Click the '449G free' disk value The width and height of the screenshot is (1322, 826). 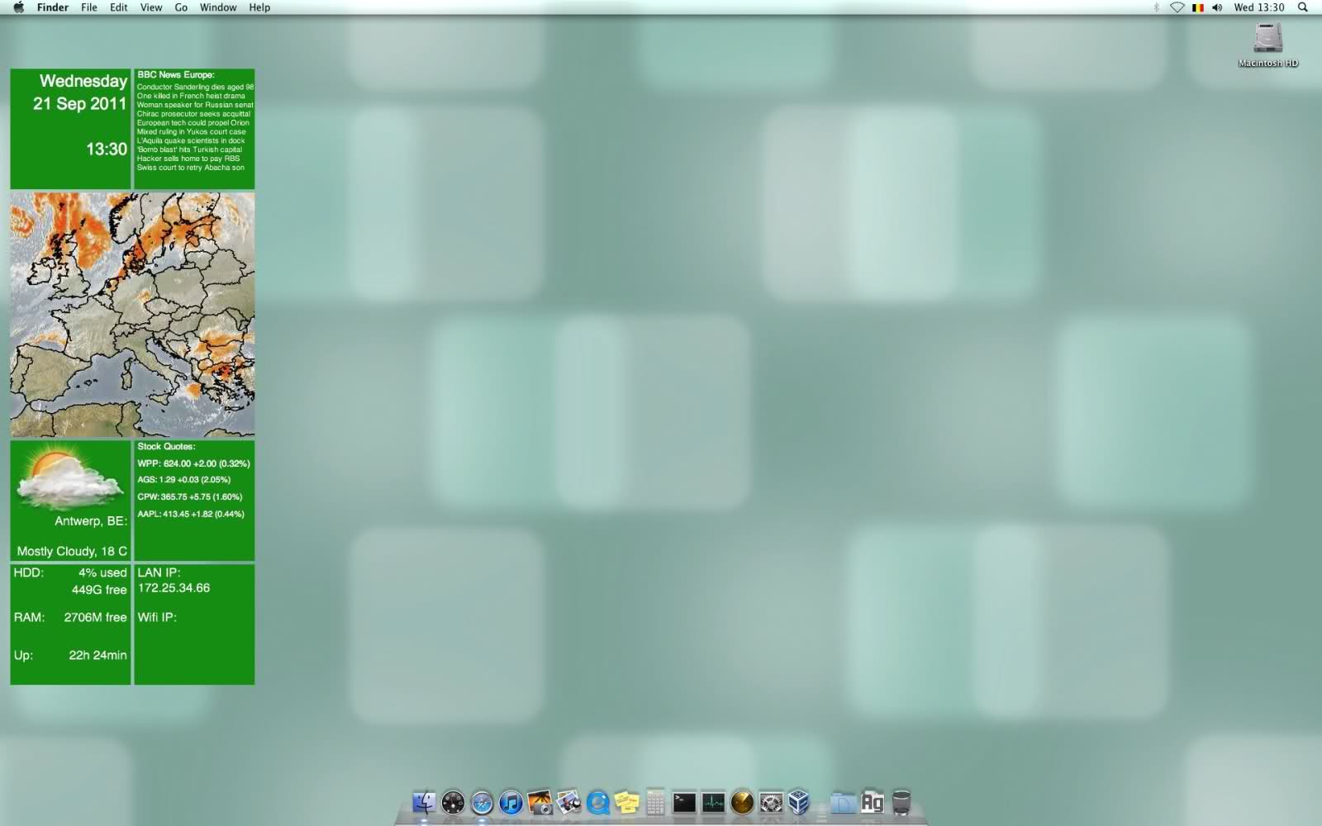pyautogui.click(x=99, y=590)
